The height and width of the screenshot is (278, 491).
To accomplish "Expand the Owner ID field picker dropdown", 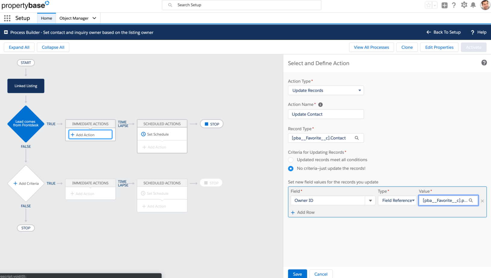I will pyautogui.click(x=370, y=200).
